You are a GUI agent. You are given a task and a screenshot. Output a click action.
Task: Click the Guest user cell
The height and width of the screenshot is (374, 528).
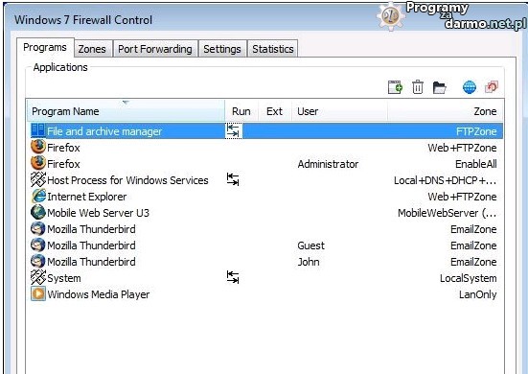(310, 245)
